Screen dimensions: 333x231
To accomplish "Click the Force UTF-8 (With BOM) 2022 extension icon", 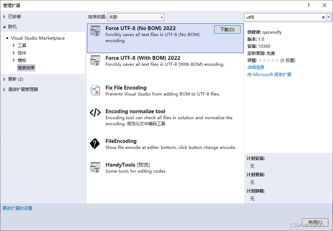I will tap(95, 61).
